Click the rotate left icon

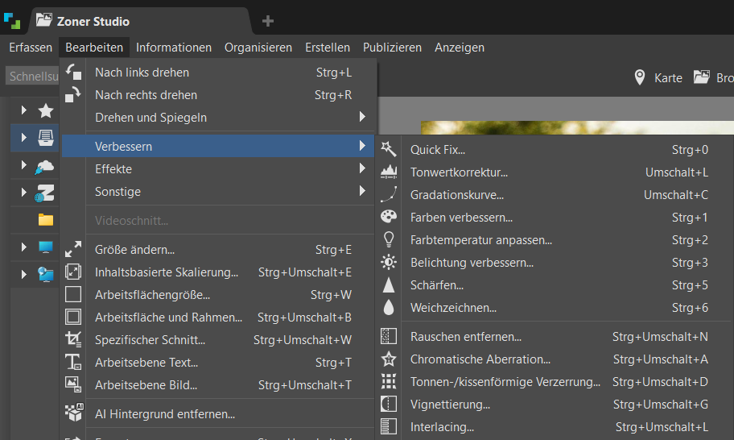tap(73, 73)
